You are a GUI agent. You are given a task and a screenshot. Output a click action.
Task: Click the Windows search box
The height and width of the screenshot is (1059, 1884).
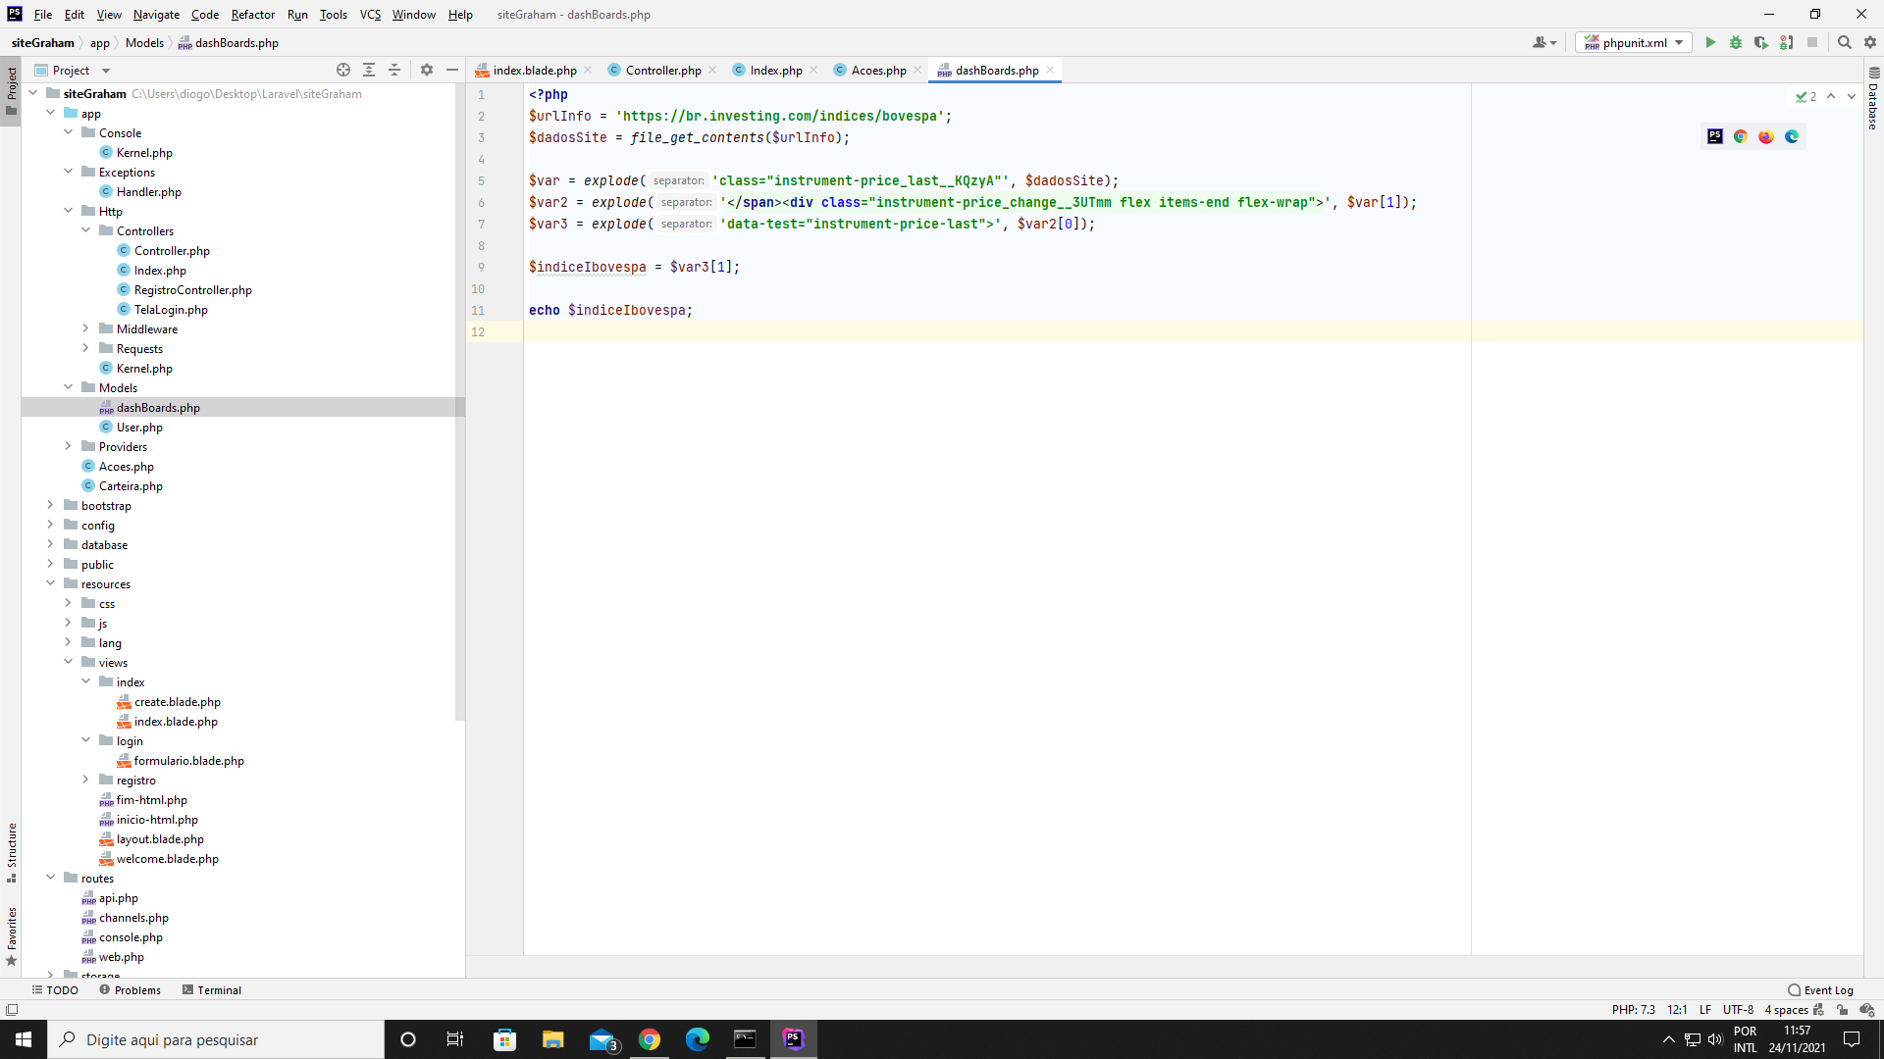(216, 1039)
